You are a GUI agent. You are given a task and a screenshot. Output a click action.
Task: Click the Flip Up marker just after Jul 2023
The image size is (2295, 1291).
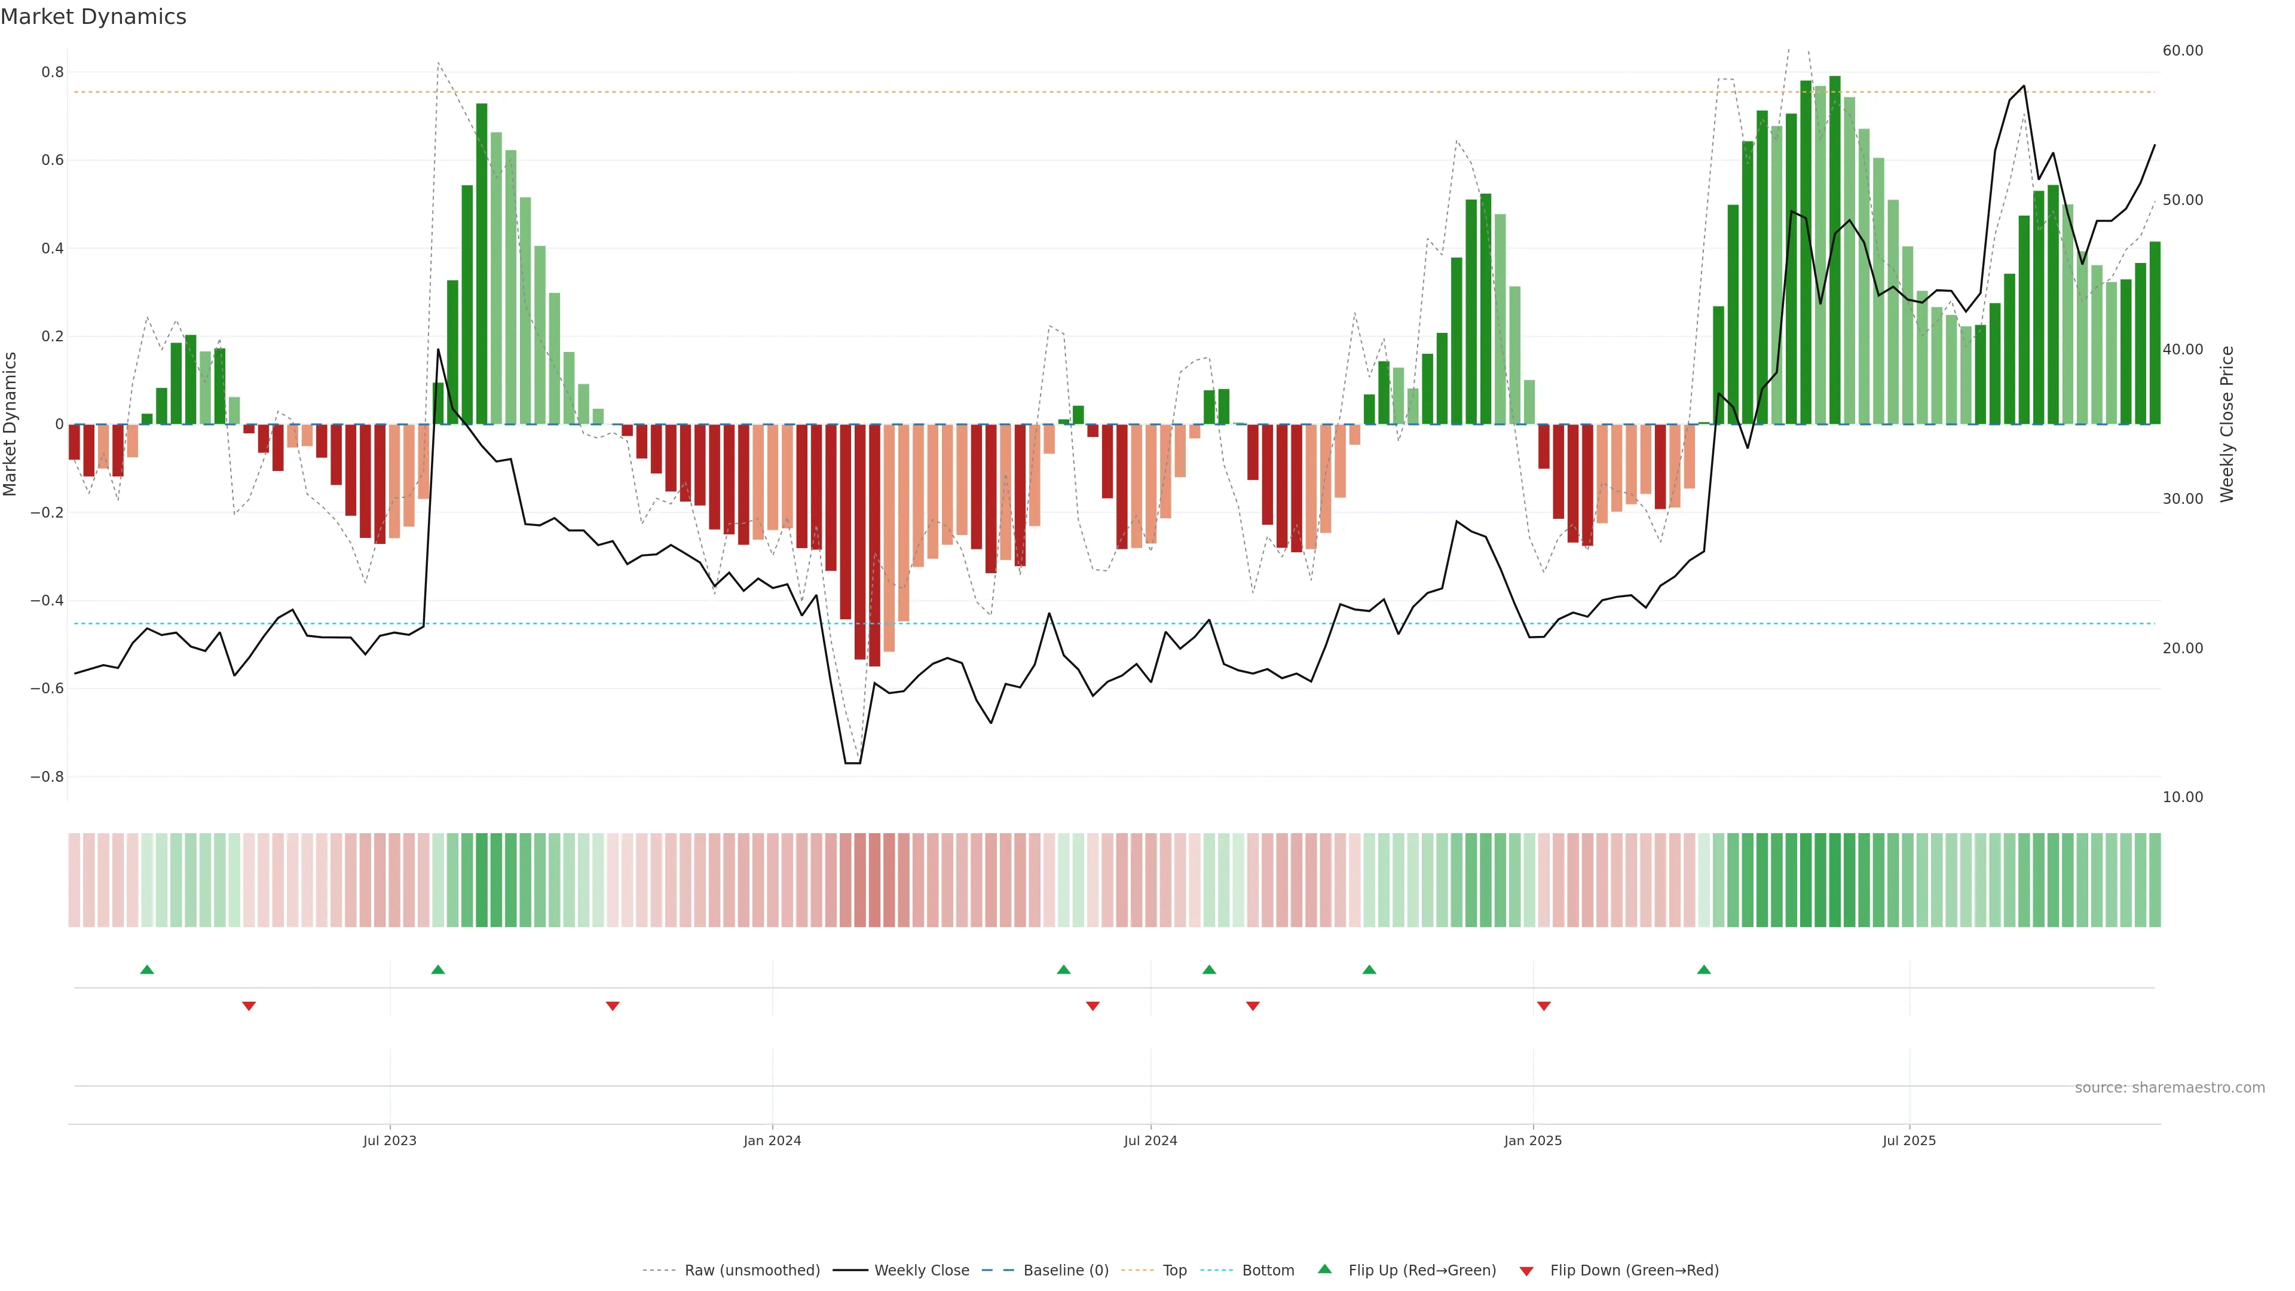(x=437, y=969)
